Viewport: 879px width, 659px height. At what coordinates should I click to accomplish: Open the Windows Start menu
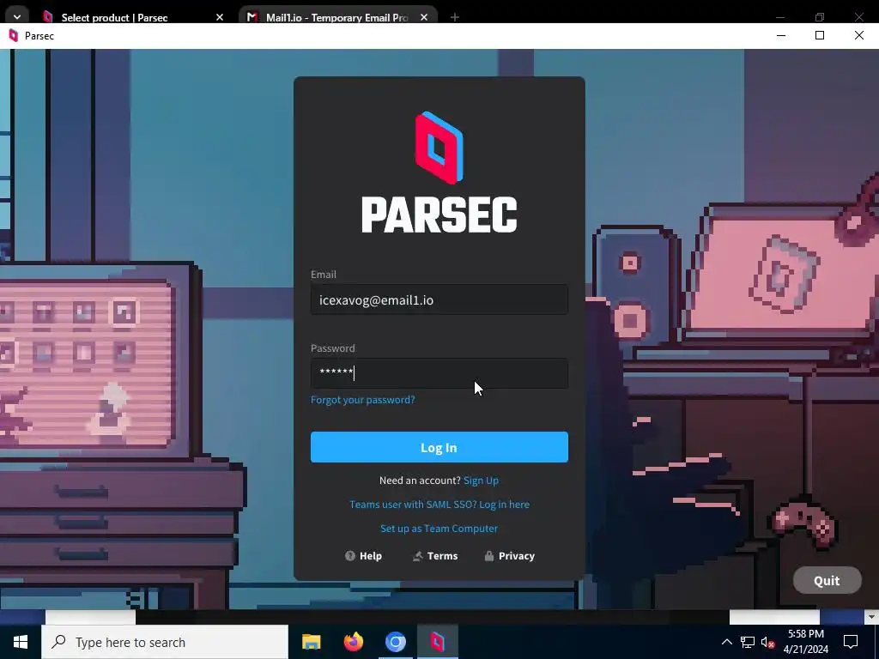coord(21,642)
